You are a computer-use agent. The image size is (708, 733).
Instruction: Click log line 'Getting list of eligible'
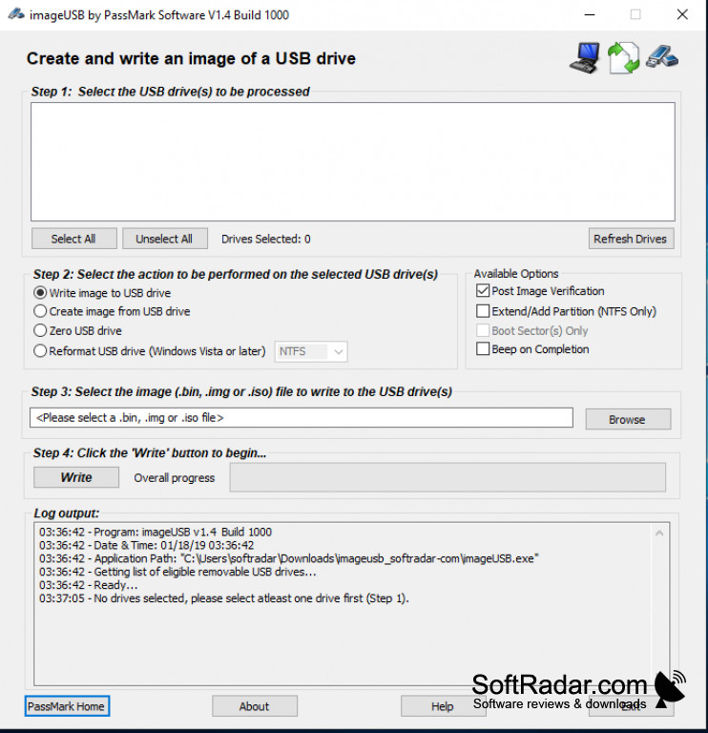(177, 572)
